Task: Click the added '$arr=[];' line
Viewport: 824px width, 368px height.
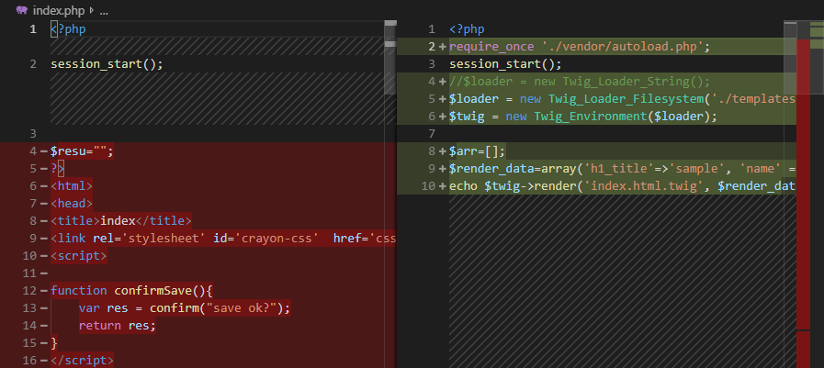Action: pos(477,151)
